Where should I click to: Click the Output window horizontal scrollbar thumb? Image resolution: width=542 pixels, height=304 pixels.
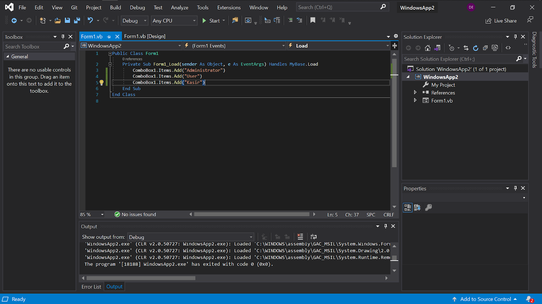point(141,278)
